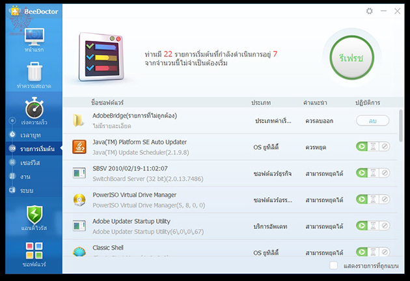Click the settings gear icon
Image resolution: width=410 pixels, height=281 pixels.
369,11
